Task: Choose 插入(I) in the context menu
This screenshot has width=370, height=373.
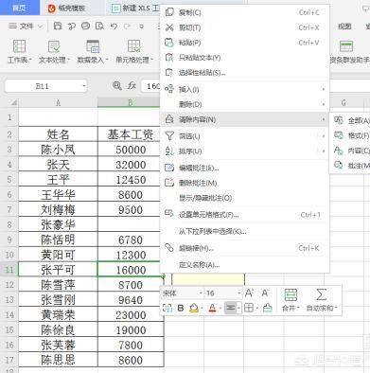Action: coord(245,89)
